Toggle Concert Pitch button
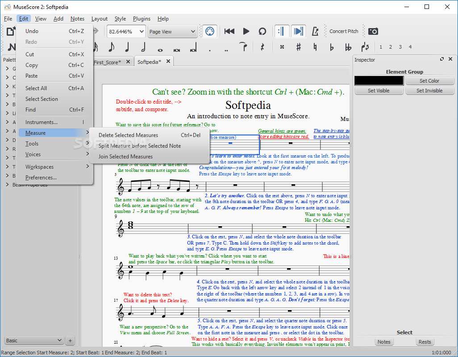The height and width of the screenshot is (357, 458). (x=344, y=31)
